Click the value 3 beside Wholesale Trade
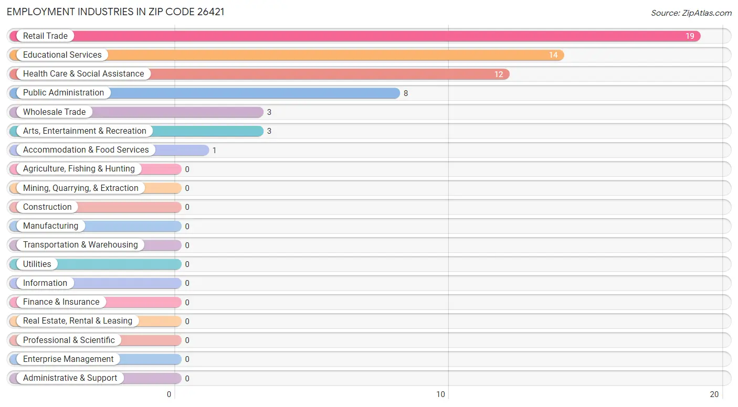 (x=269, y=112)
